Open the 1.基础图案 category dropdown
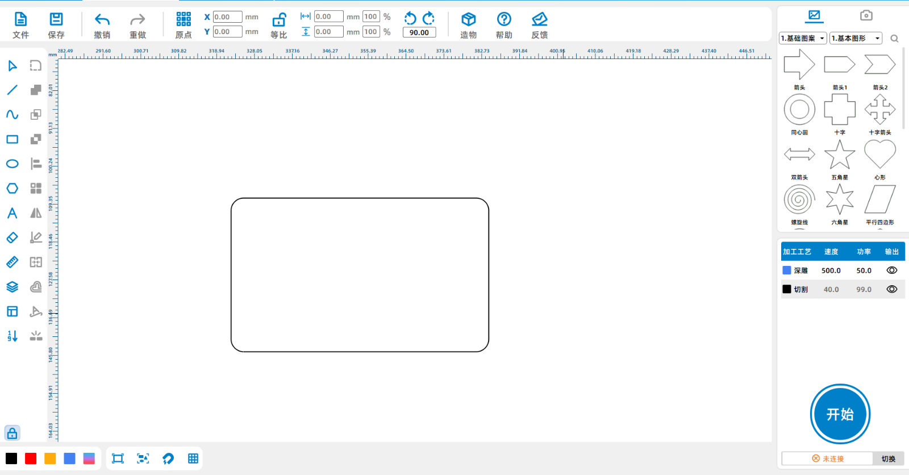The image size is (909, 475). pyautogui.click(x=802, y=38)
